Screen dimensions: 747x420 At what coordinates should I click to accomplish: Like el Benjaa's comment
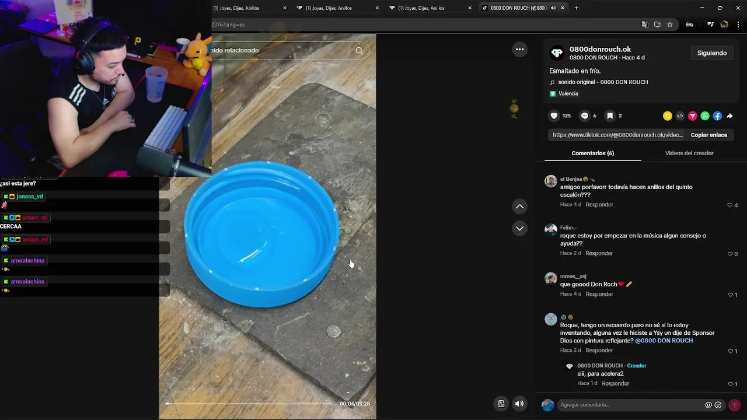pos(729,205)
